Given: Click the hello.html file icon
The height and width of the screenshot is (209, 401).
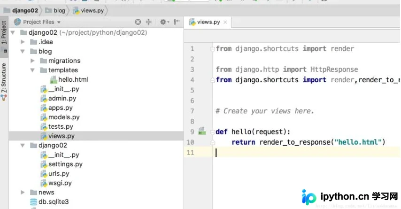Looking at the screenshot, I should pos(54,80).
